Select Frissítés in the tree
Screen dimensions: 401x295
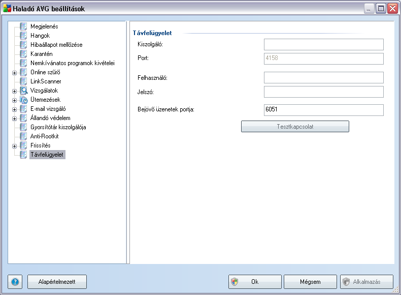pos(41,145)
